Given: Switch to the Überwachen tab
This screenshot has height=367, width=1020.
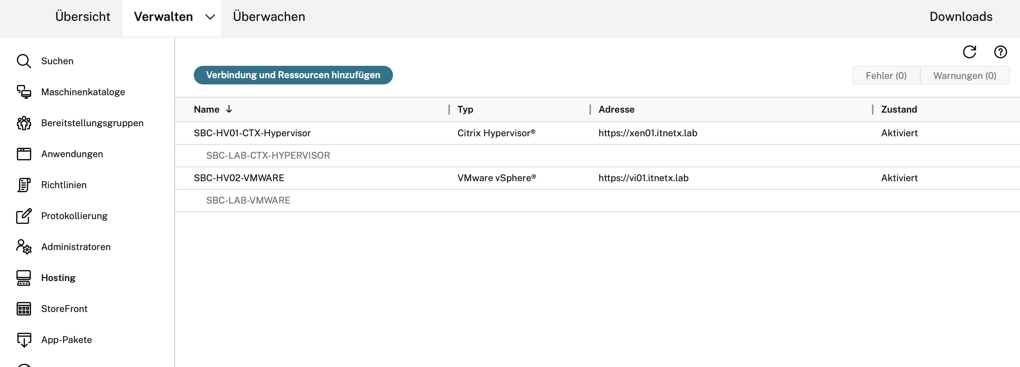Looking at the screenshot, I should point(269,17).
